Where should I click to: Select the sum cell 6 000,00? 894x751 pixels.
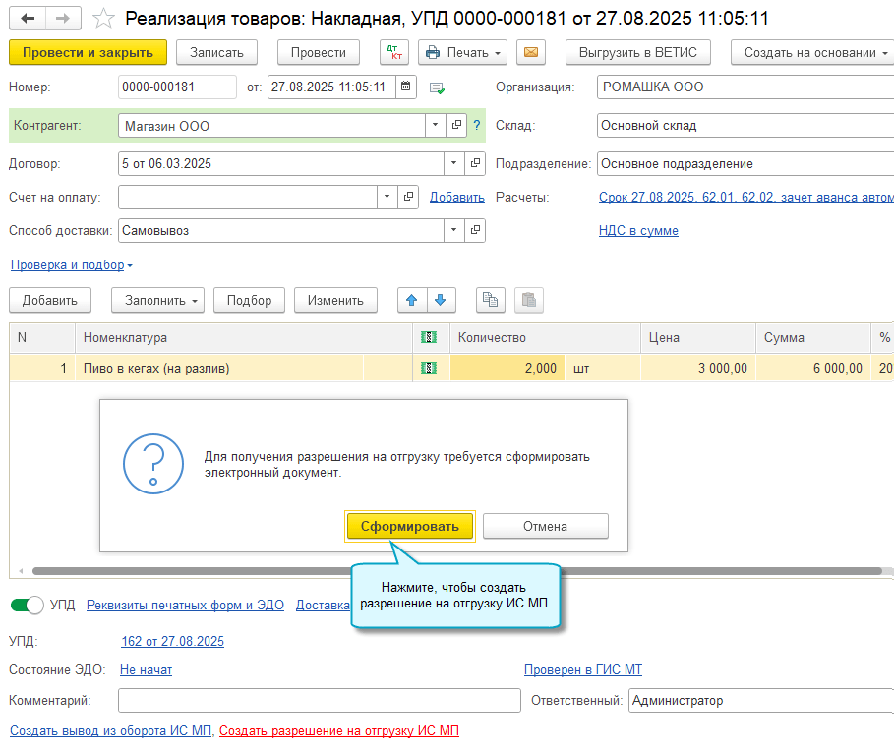pyautogui.click(x=813, y=368)
